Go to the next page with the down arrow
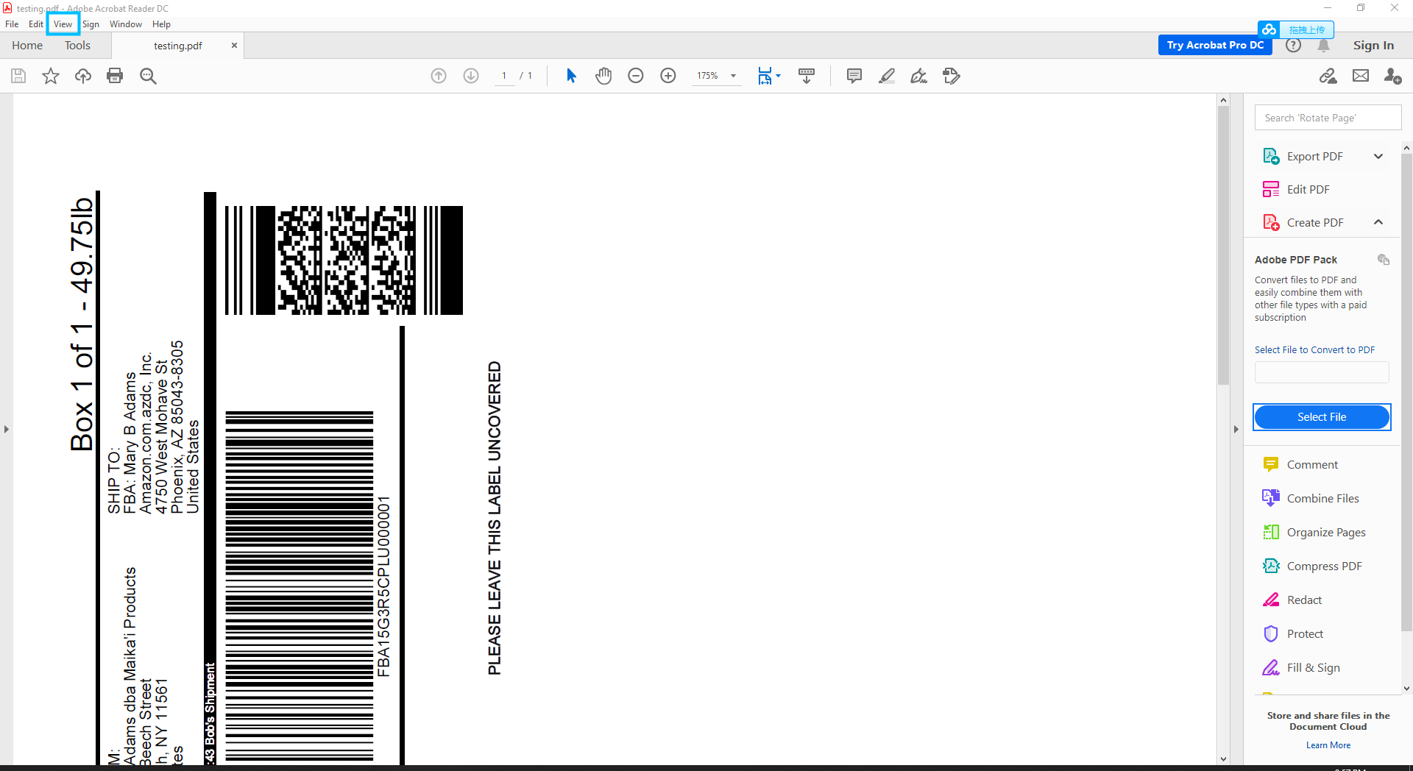The width and height of the screenshot is (1413, 771). (x=471, y=76)
